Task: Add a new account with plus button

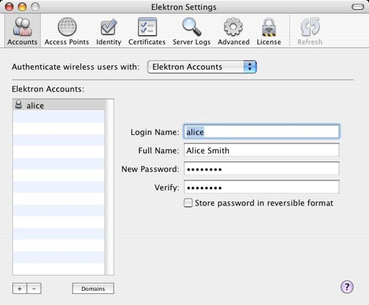Action: (x=20, y=288)
